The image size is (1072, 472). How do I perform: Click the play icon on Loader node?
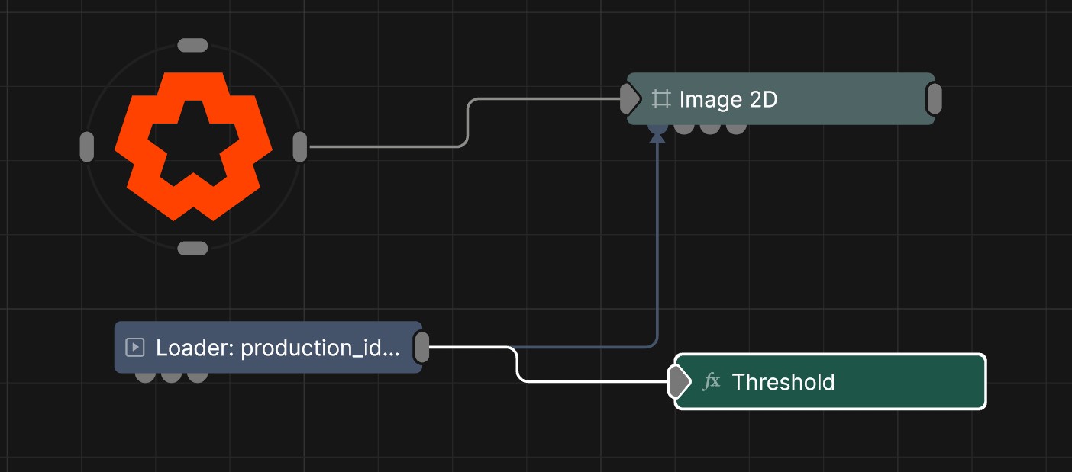tap(134, 348)
